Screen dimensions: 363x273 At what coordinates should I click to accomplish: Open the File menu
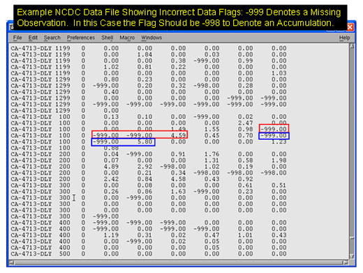point(17,38)
